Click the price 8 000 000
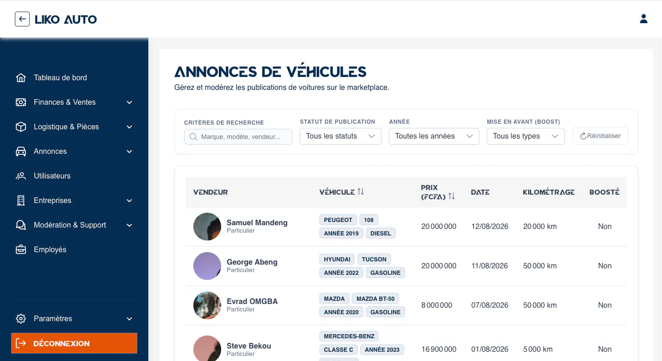The width and height of the screenshot is (662, 361). click(437, 305)
